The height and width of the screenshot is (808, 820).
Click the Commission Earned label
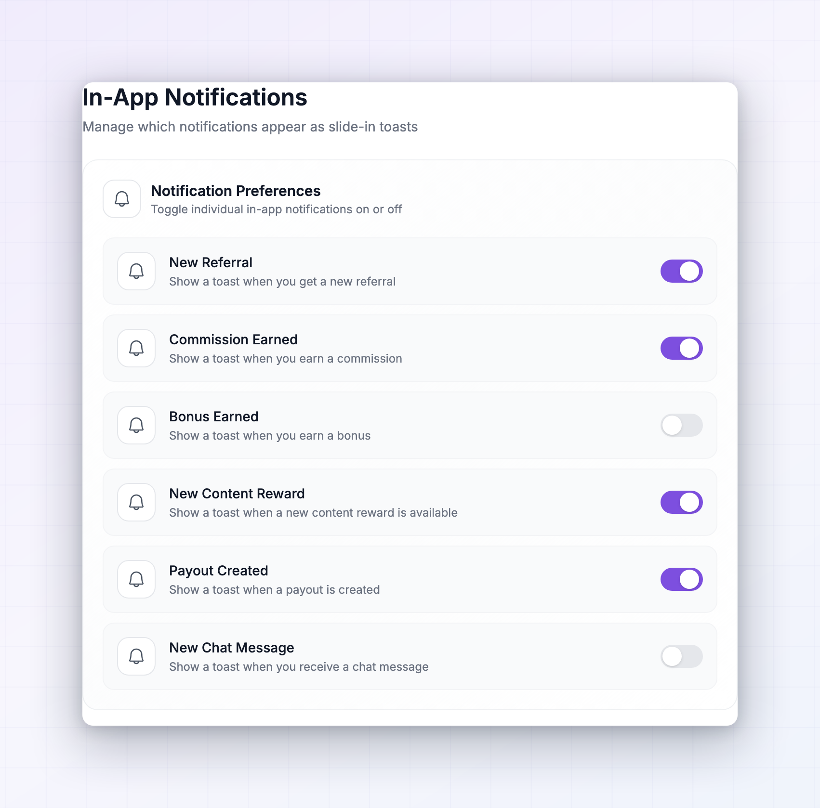[233, 339]
